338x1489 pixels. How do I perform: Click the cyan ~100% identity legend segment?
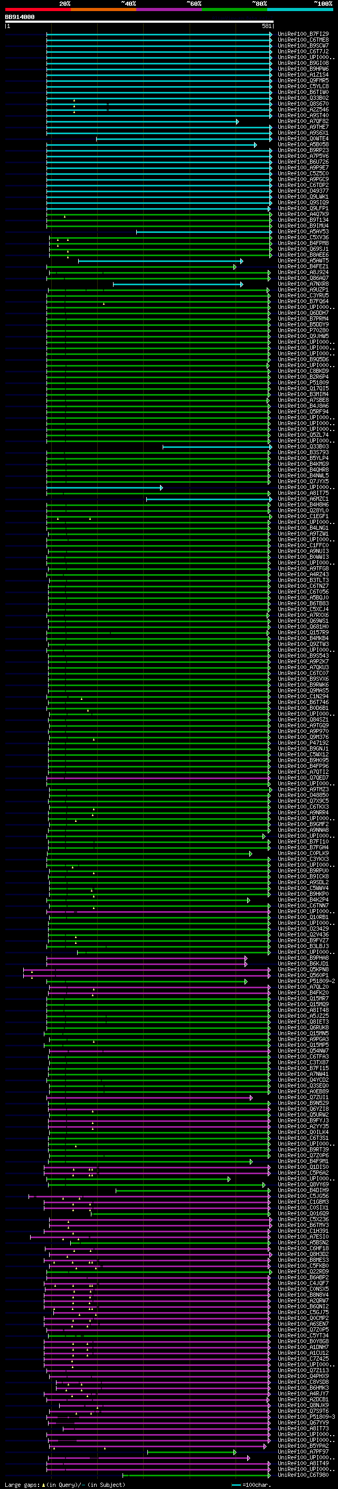pos(301,10)
